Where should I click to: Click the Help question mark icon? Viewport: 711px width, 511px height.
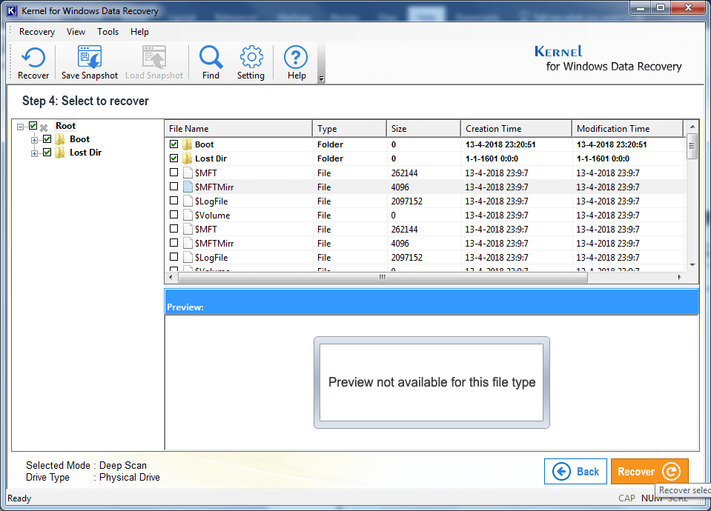click(296, 58)
